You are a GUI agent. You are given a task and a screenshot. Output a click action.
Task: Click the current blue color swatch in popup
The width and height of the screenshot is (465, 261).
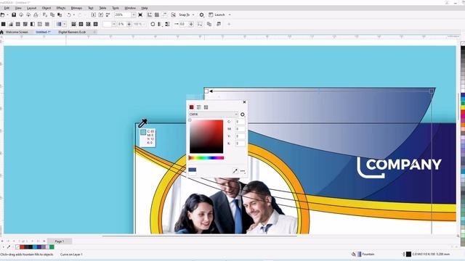pyautogui.click(x=192, y=170)
